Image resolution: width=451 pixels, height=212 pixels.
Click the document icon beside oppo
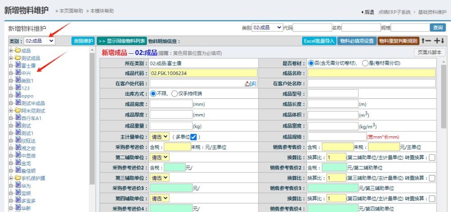pos(18,95)
